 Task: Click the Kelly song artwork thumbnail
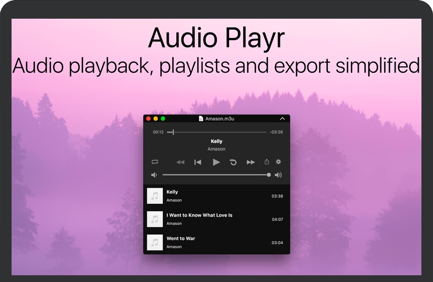(155, 196)
